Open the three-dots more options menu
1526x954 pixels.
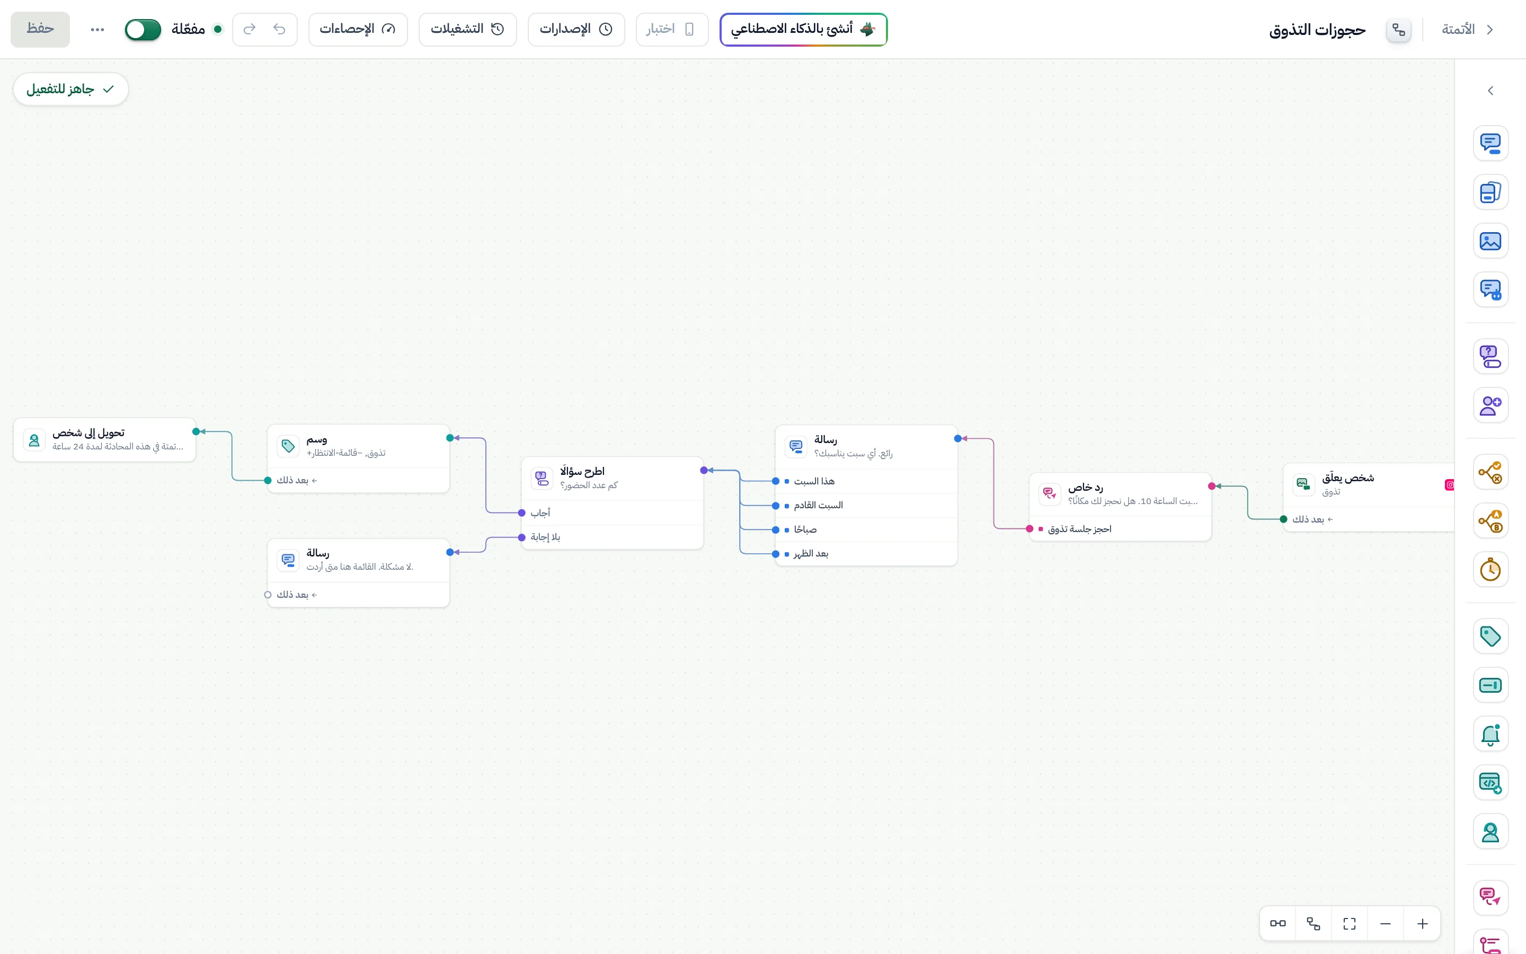[x=97, y=29]
